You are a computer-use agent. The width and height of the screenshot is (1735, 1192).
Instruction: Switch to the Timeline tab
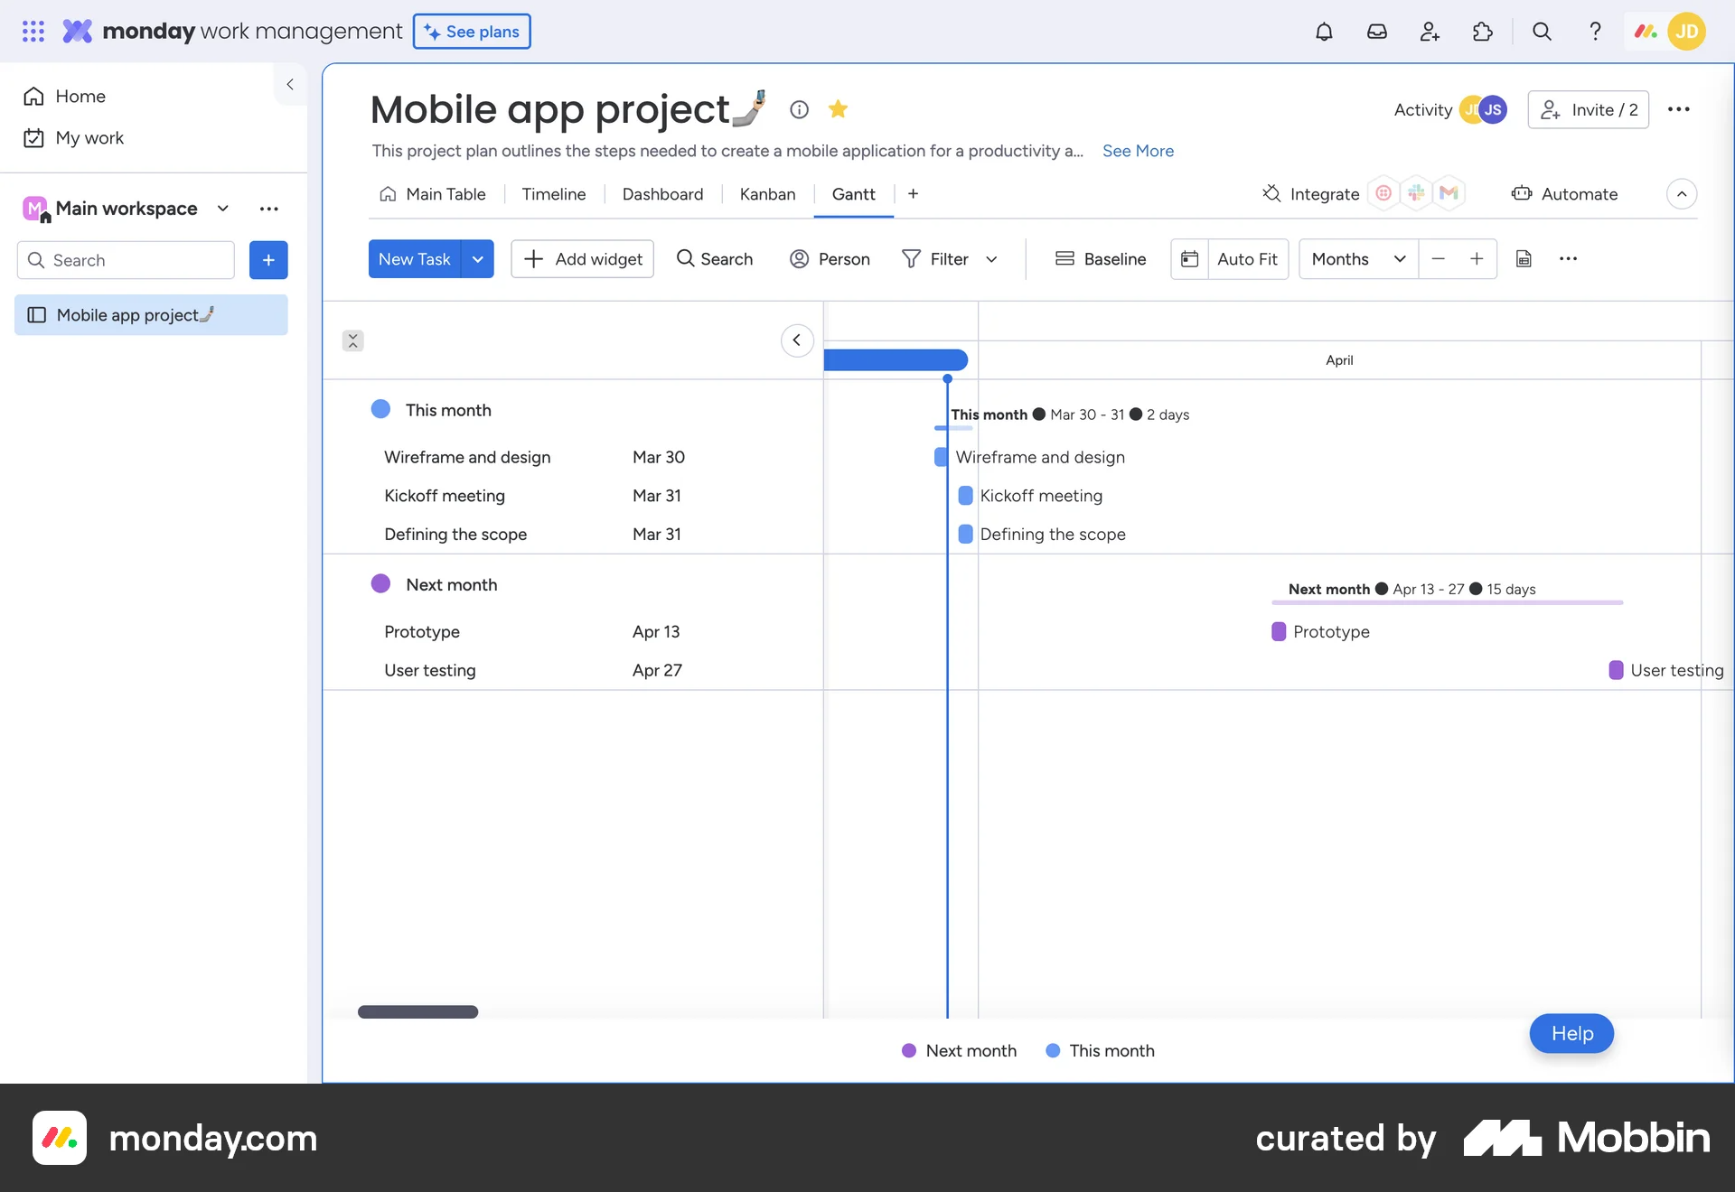(553, 194)
